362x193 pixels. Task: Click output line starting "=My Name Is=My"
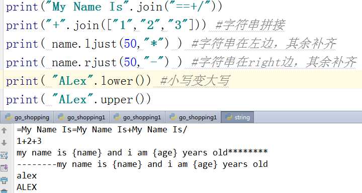point(102,130)
